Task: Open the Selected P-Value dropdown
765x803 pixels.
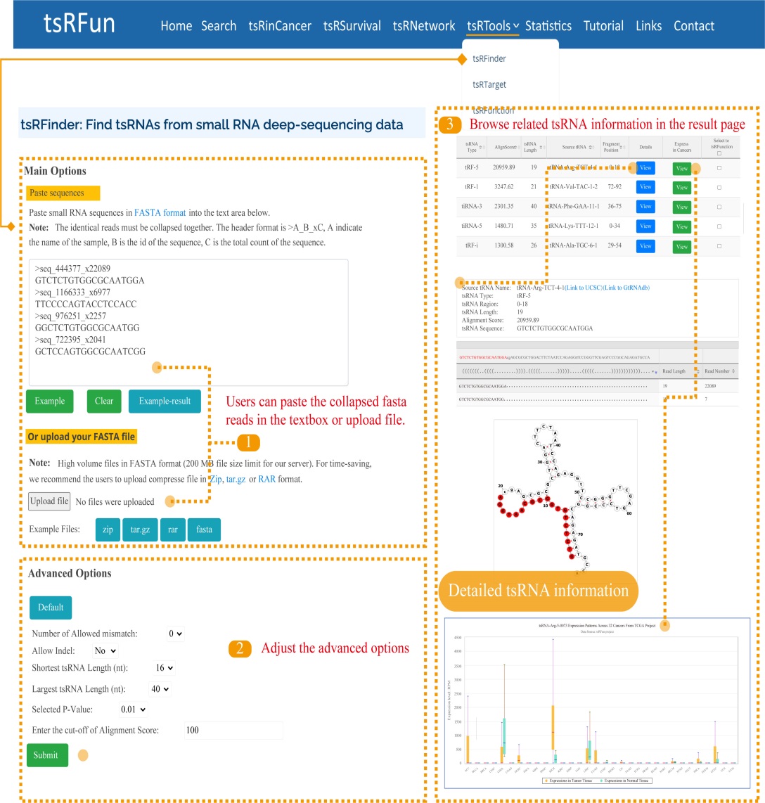Action: coord(133,709)
